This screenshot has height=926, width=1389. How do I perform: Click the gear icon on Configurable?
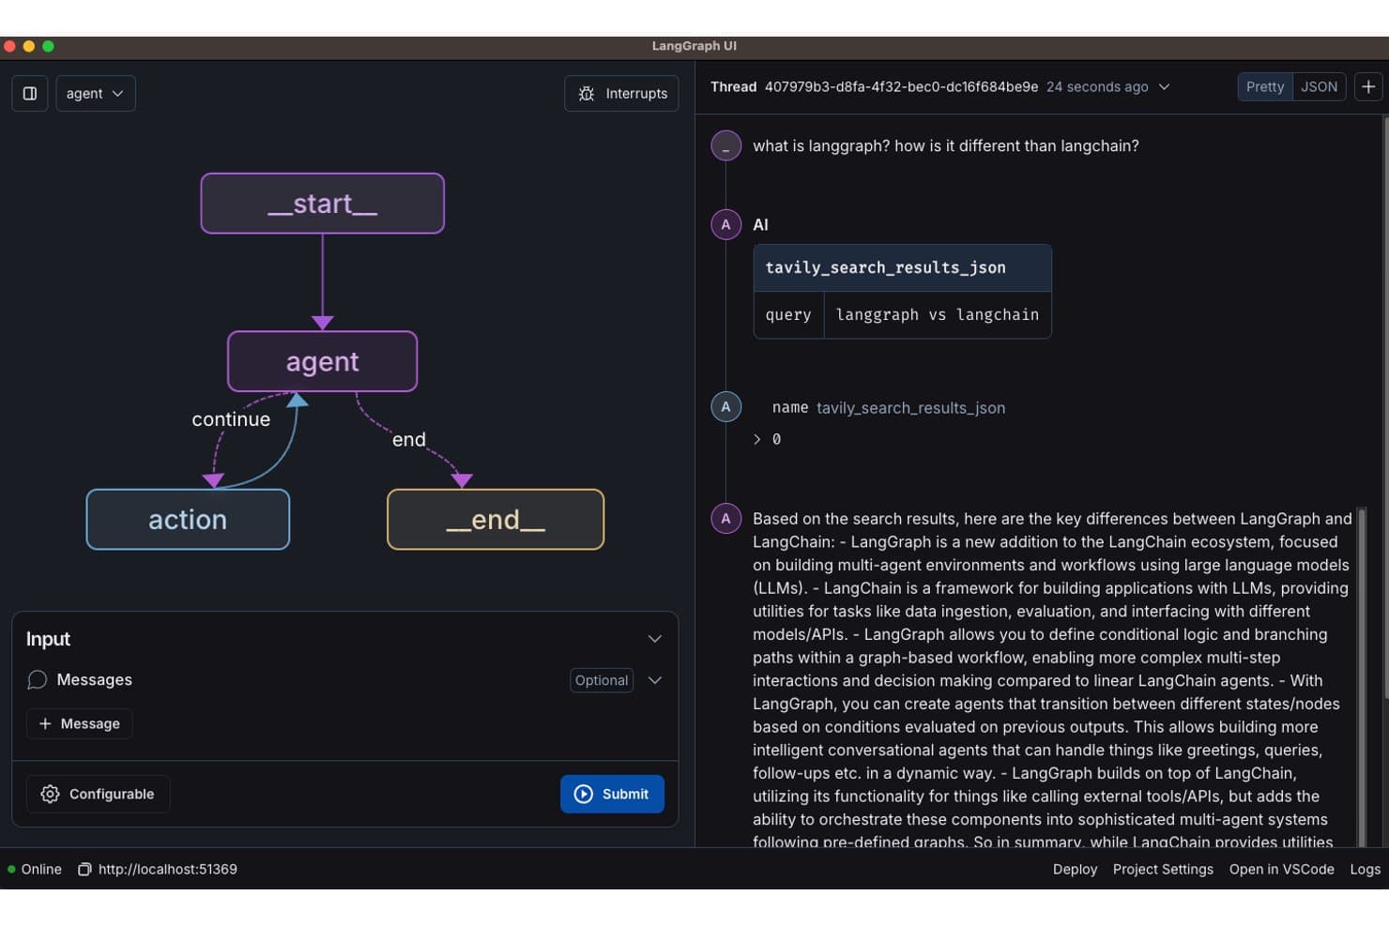50,795
